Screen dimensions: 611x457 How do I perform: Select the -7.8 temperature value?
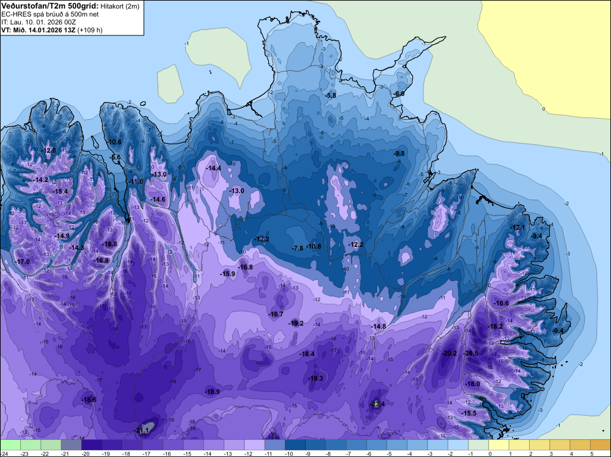tap(298, 248)
